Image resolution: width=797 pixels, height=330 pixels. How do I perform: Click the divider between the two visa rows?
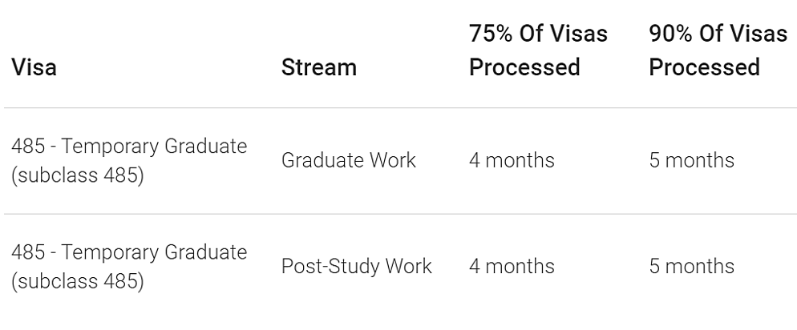(401, 214)
